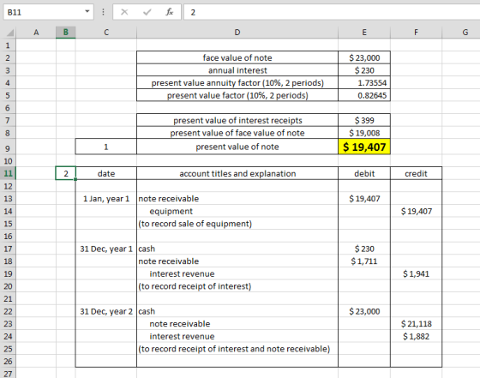Select the 'present value of note' label cell
This screenshot has width=480, height=378.
click(x=237, y=147)
